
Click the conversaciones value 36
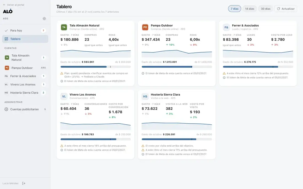pyautogui.click(x=87, y=109)
